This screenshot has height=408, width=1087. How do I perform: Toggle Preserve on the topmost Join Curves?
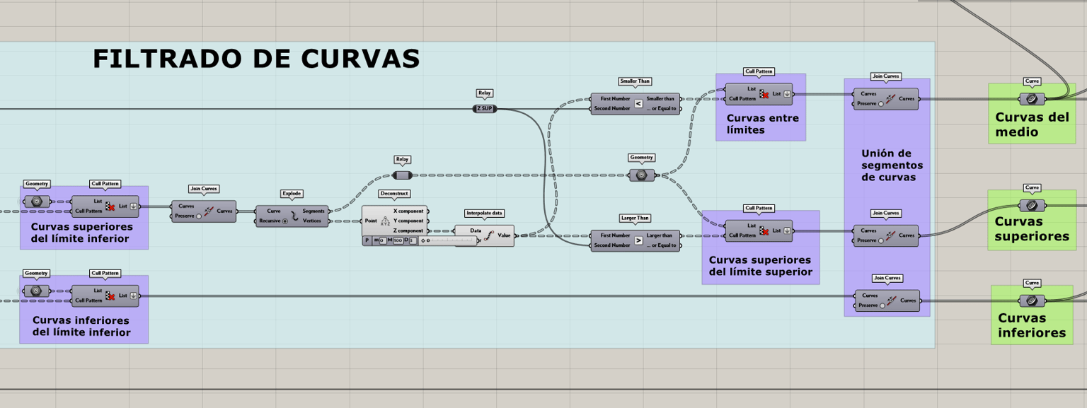point(881,103)
